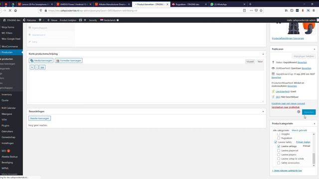Open the browser library icon
319x179 pixels.
(x=286, y=10)
